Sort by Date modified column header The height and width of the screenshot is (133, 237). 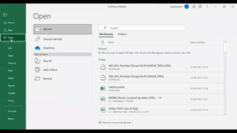pos(197,42)
